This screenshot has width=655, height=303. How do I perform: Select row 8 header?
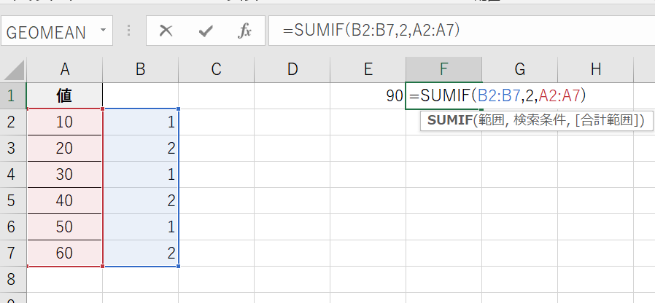12,278
